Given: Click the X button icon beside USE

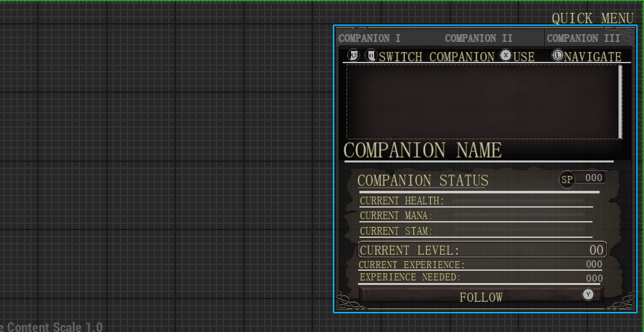Looking at the screenshot, I should point(506,55).
